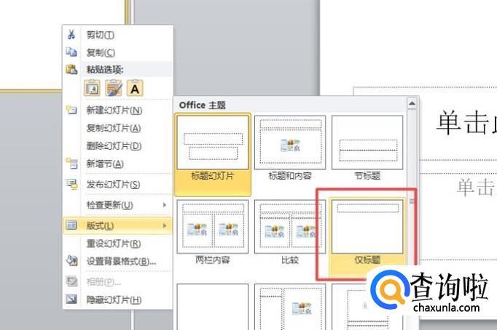Select the blank layout thumbnail
Image resolution: width=497 pixels, height=330 pixels.
pyautogui.click(x=213, y=307)
